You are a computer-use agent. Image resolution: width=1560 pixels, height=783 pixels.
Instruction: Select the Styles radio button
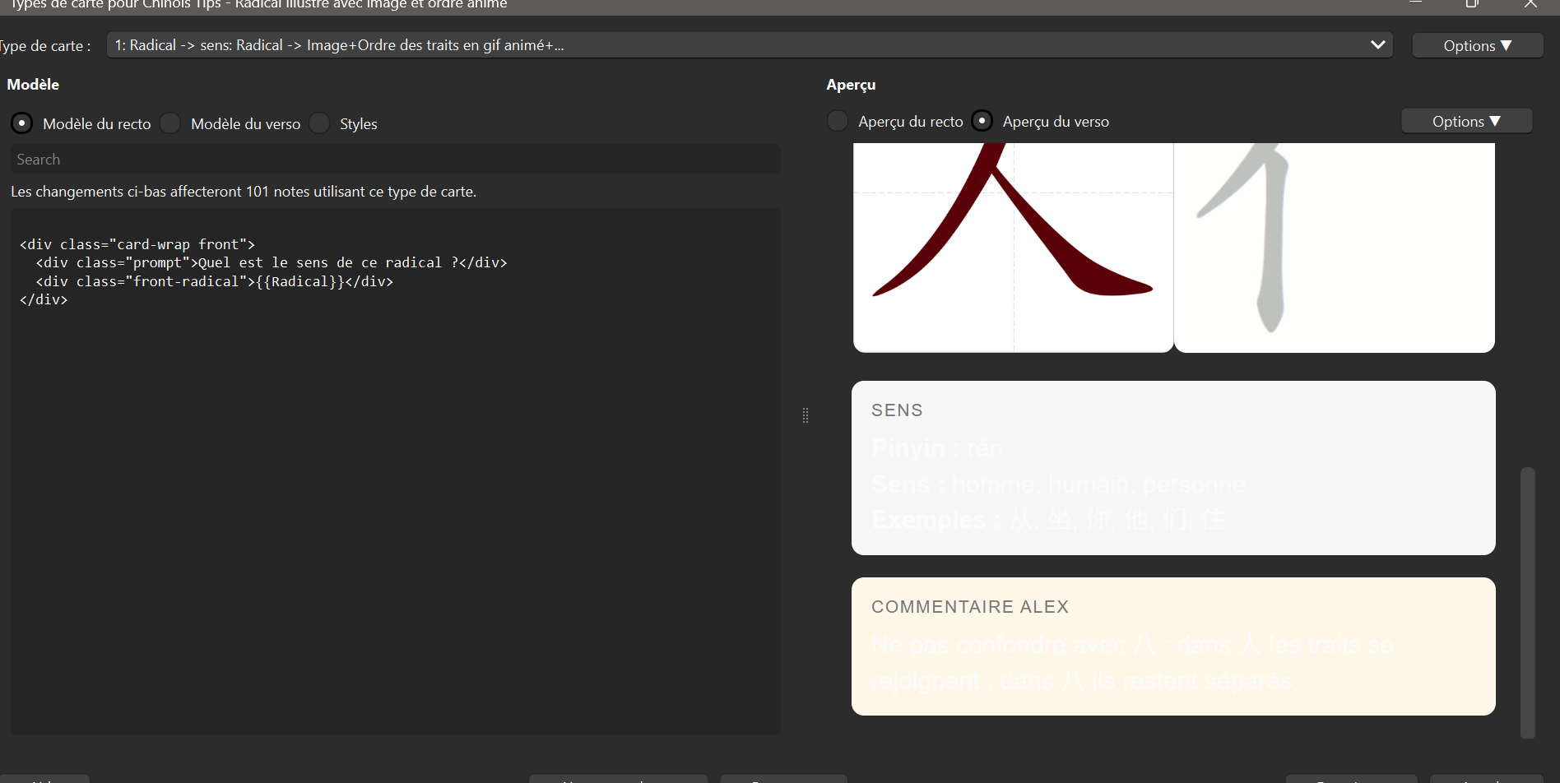(319, 123)
